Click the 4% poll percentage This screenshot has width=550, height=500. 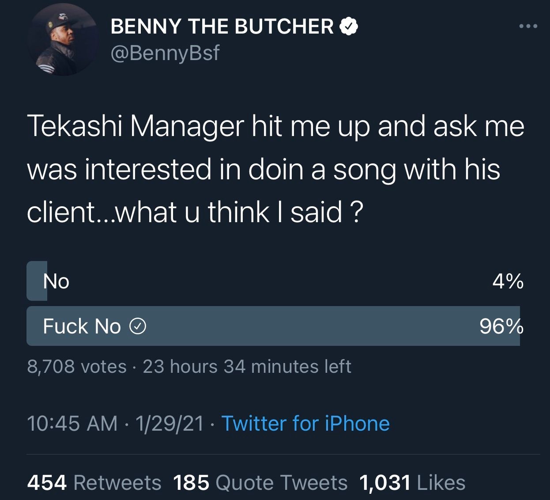click(508, 281)
